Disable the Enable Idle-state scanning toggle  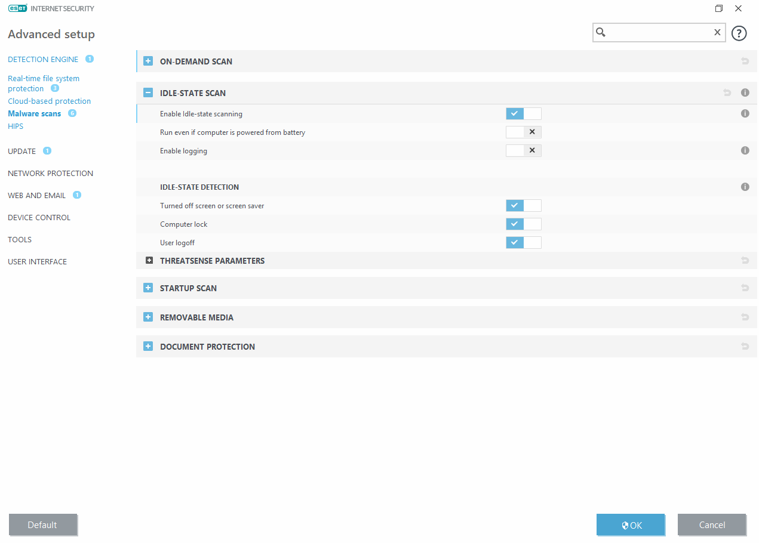tap(523, 113)
